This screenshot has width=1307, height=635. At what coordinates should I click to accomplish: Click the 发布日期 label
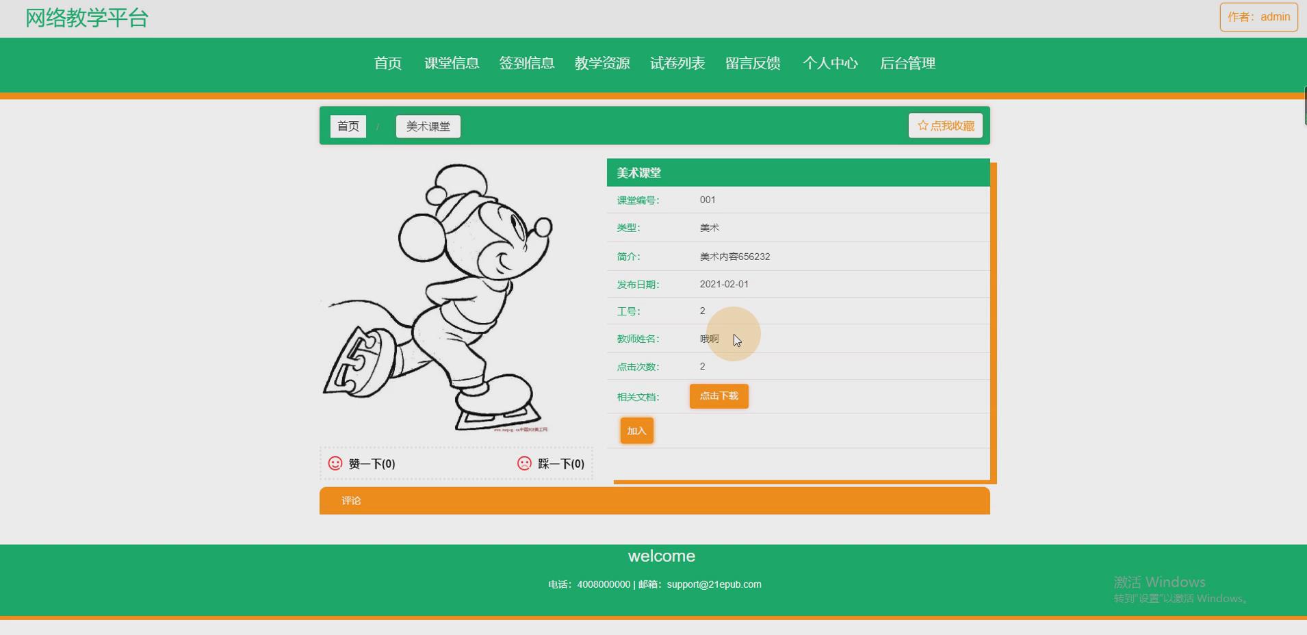(638, 285)
